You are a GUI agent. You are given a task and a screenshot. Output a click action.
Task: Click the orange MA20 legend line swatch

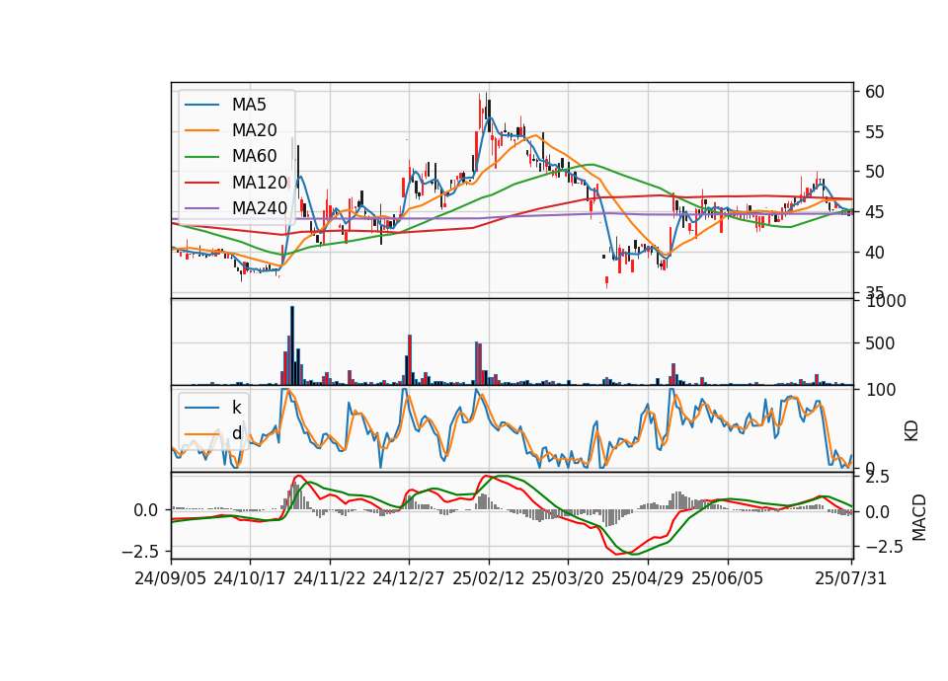201,130
